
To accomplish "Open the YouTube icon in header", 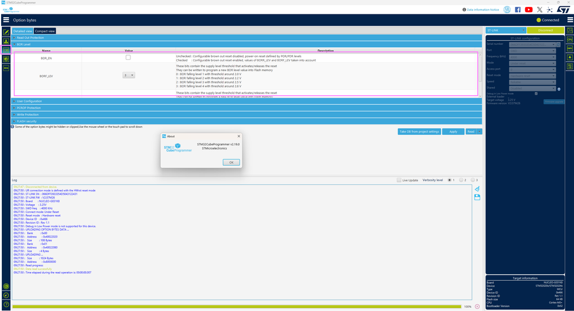I will point(529,10).
